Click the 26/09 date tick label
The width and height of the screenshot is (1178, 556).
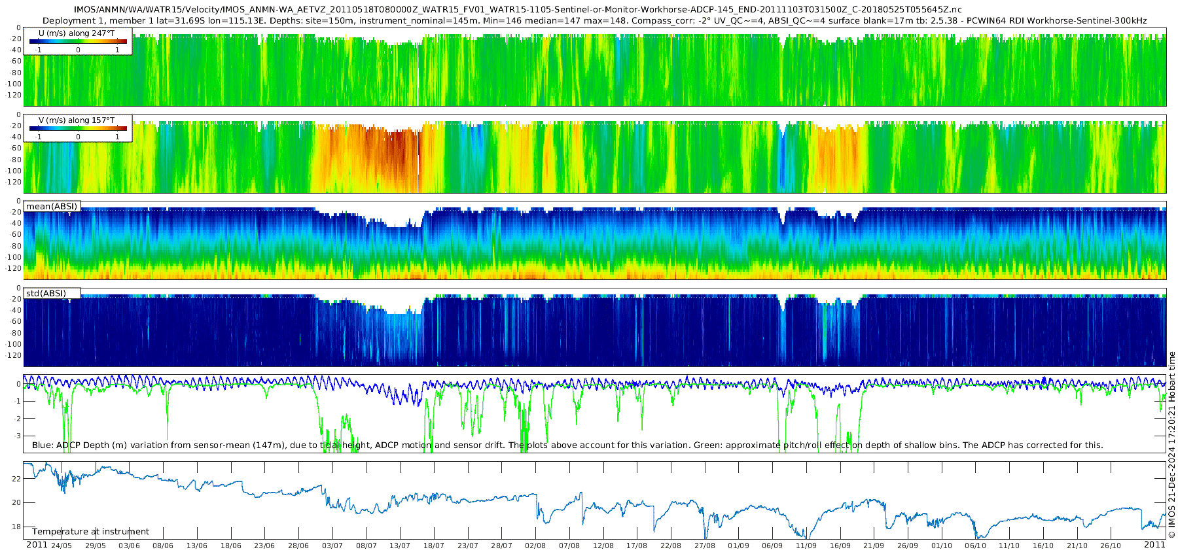[x=908, y=546]
